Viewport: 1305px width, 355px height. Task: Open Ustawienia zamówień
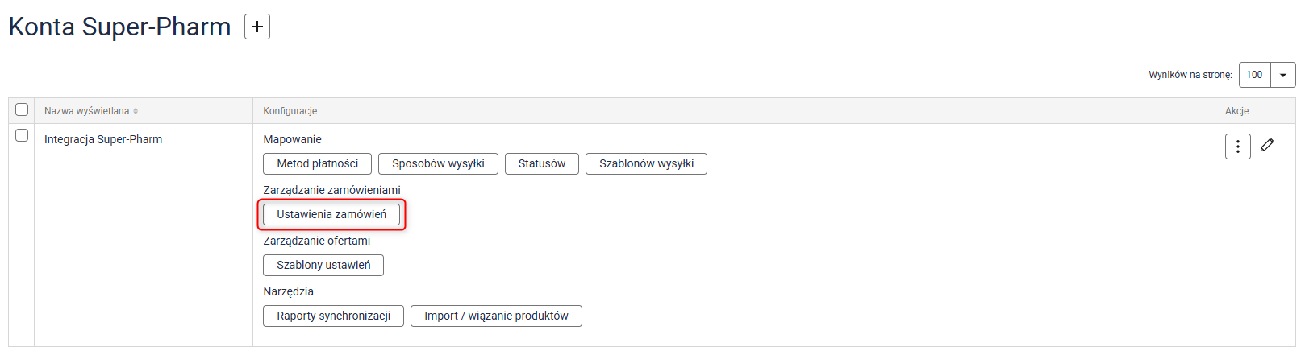(x=331, y=214)
